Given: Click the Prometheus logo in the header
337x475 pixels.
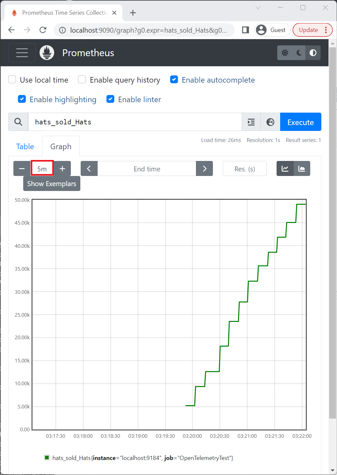Looking at the screenshot, I should pos(47,53).
